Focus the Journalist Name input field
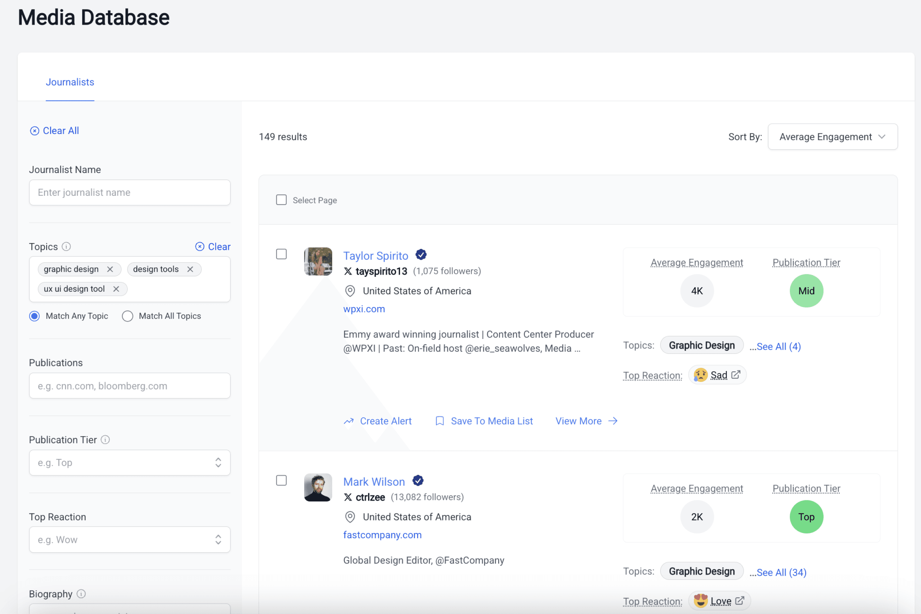Image resolution: width=921 pixels, height=614 pixels. tap(130, 193)
